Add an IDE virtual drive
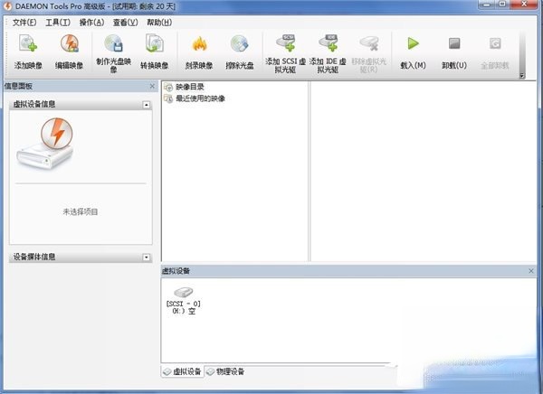The width and height of the screenshot is (543, 394). point(328,42)
